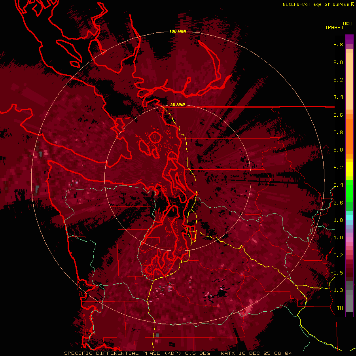Click the 0.2 scale value
Screen dimensions: 356x356
338,256
